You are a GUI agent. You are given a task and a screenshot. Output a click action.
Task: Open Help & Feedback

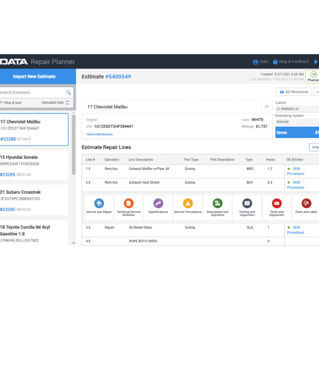point(291,62)
